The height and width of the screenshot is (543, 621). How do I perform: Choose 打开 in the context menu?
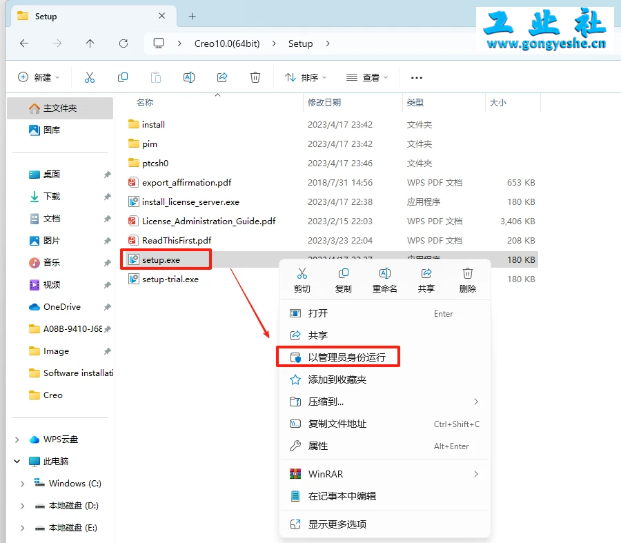click(x=385, y=314)
